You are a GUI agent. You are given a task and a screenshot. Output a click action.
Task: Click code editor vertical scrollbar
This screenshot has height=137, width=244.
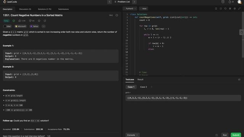[x=243, y=35]
